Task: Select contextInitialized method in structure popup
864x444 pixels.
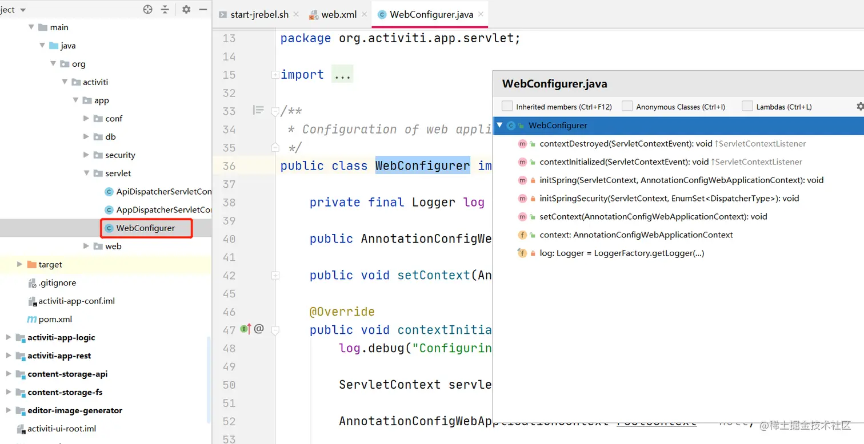Action: (678, 162)
